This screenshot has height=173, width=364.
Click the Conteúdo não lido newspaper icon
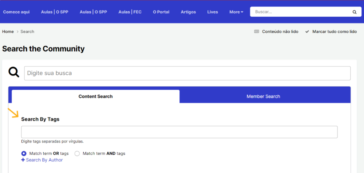(257, 32)
